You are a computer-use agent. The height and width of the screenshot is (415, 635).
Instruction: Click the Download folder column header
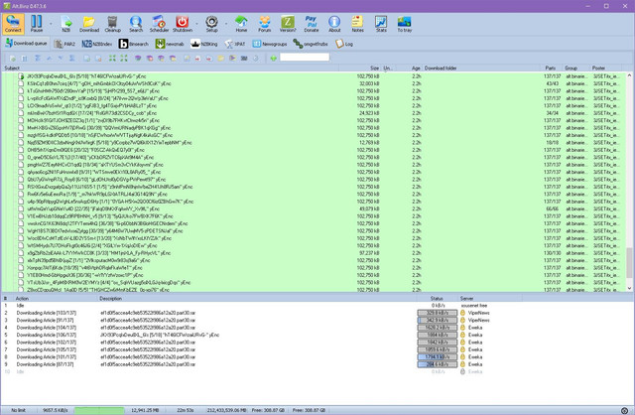[x=481, y=69]
